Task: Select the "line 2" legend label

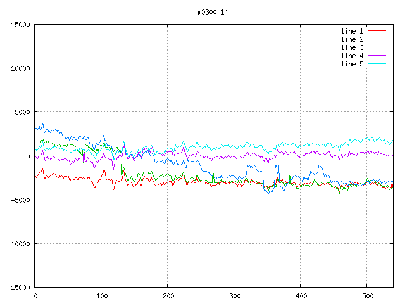Action: click(x=352, y=39)
